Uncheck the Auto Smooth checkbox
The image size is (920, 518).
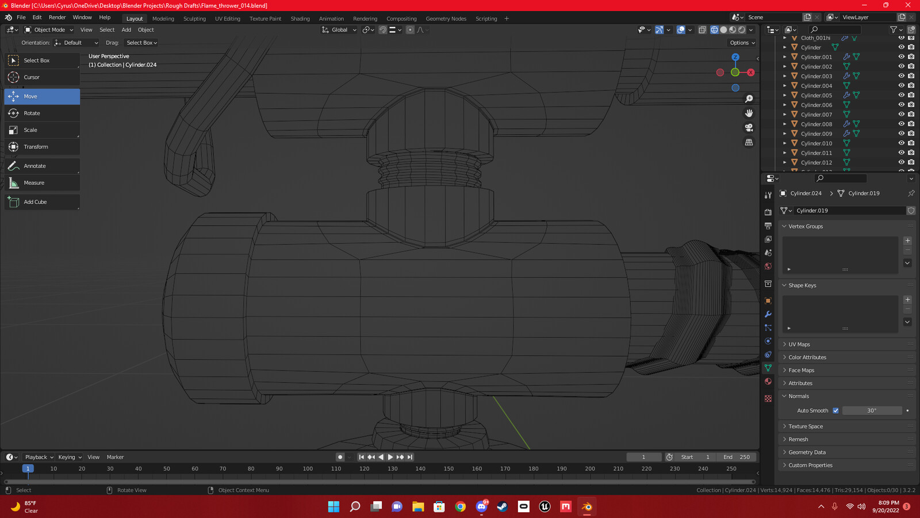click(x=835, y=410)
